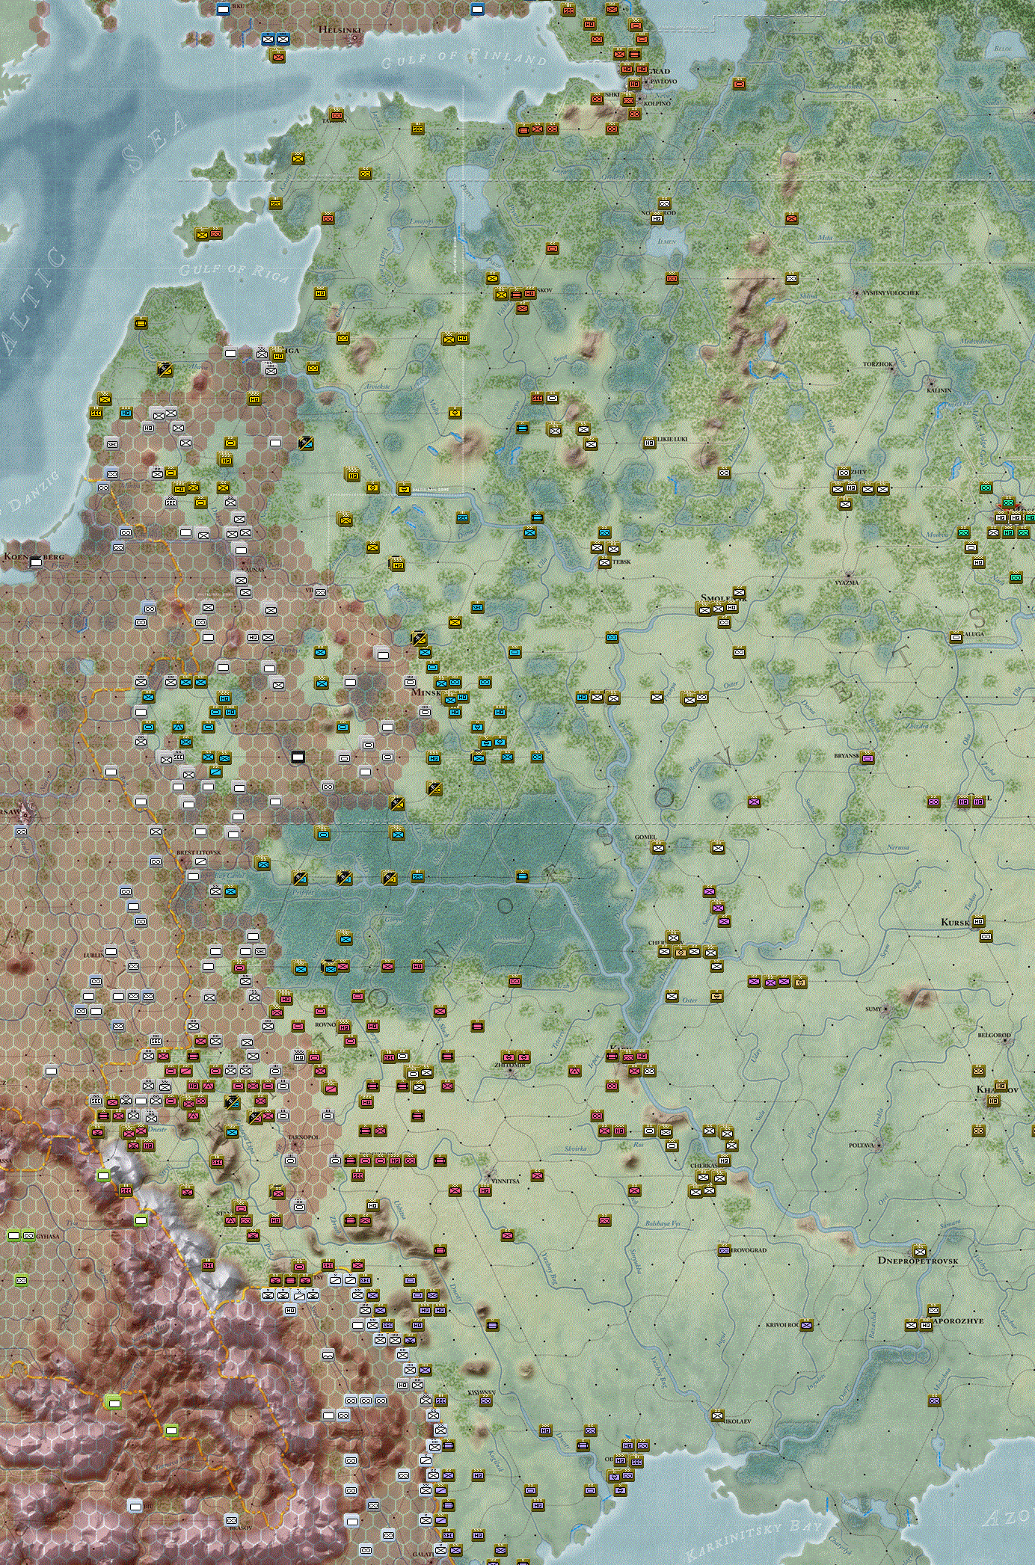Click the counter just above Zaporozhye HQ

click(933, 1310)
